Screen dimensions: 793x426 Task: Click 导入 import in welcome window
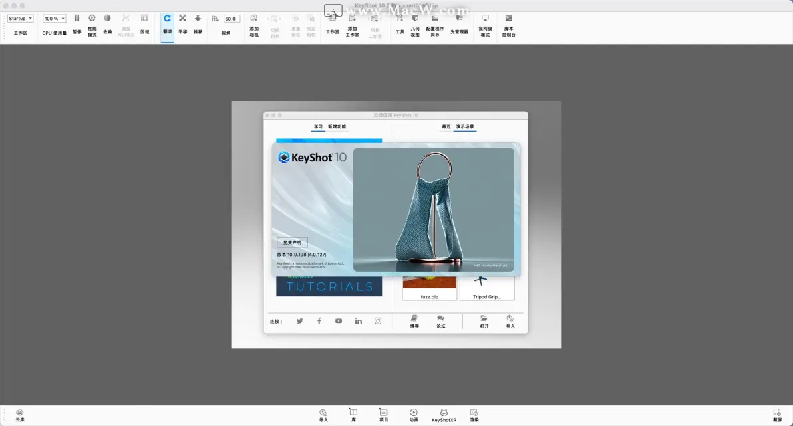tap(510, 322)
